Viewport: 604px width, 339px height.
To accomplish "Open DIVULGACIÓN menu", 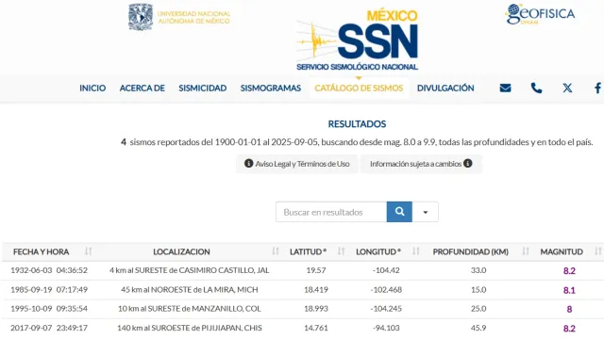I will click(445, 88).
